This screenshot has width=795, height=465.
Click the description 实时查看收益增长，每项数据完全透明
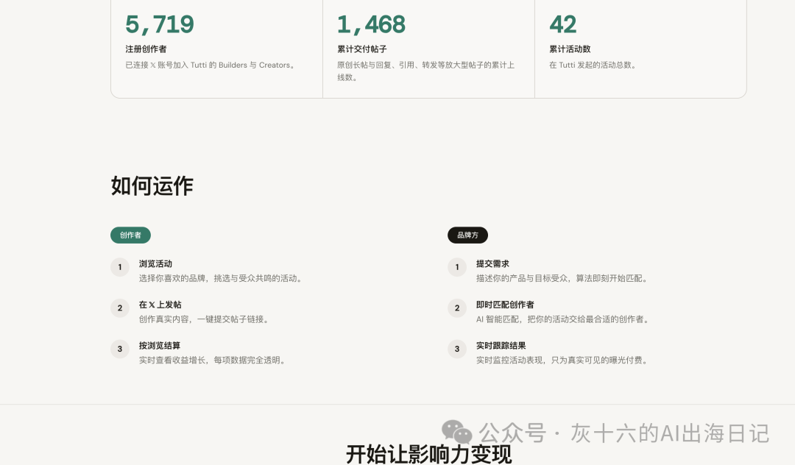[x=213, y=360]
